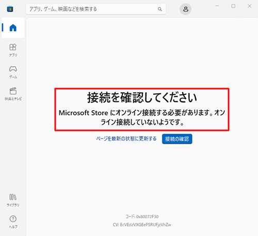The width and height of the screenshot is (258, 236).
Task: Select the error code 0x80072F30 text
Action: coord(142,216)
